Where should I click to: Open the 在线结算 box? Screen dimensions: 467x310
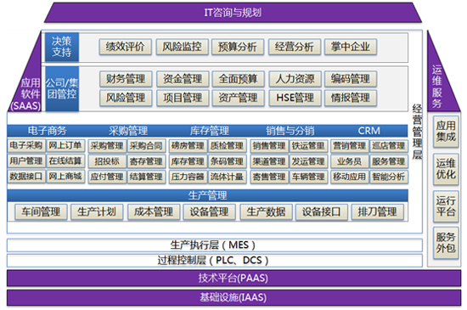(x=65, y=161)
